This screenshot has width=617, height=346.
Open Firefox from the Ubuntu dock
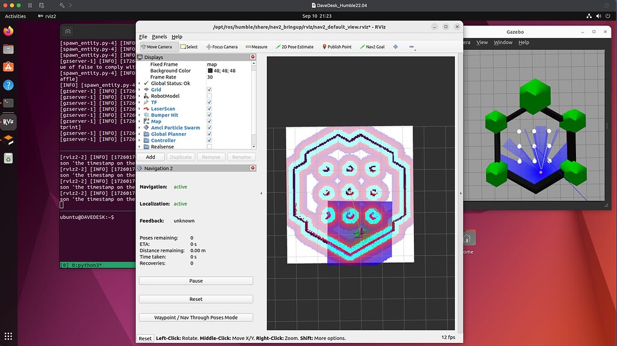coord(8,31)
